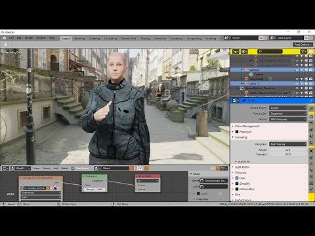Click the outliner search field
Screen dimensions: 315x236
click(x=270, y=51)
